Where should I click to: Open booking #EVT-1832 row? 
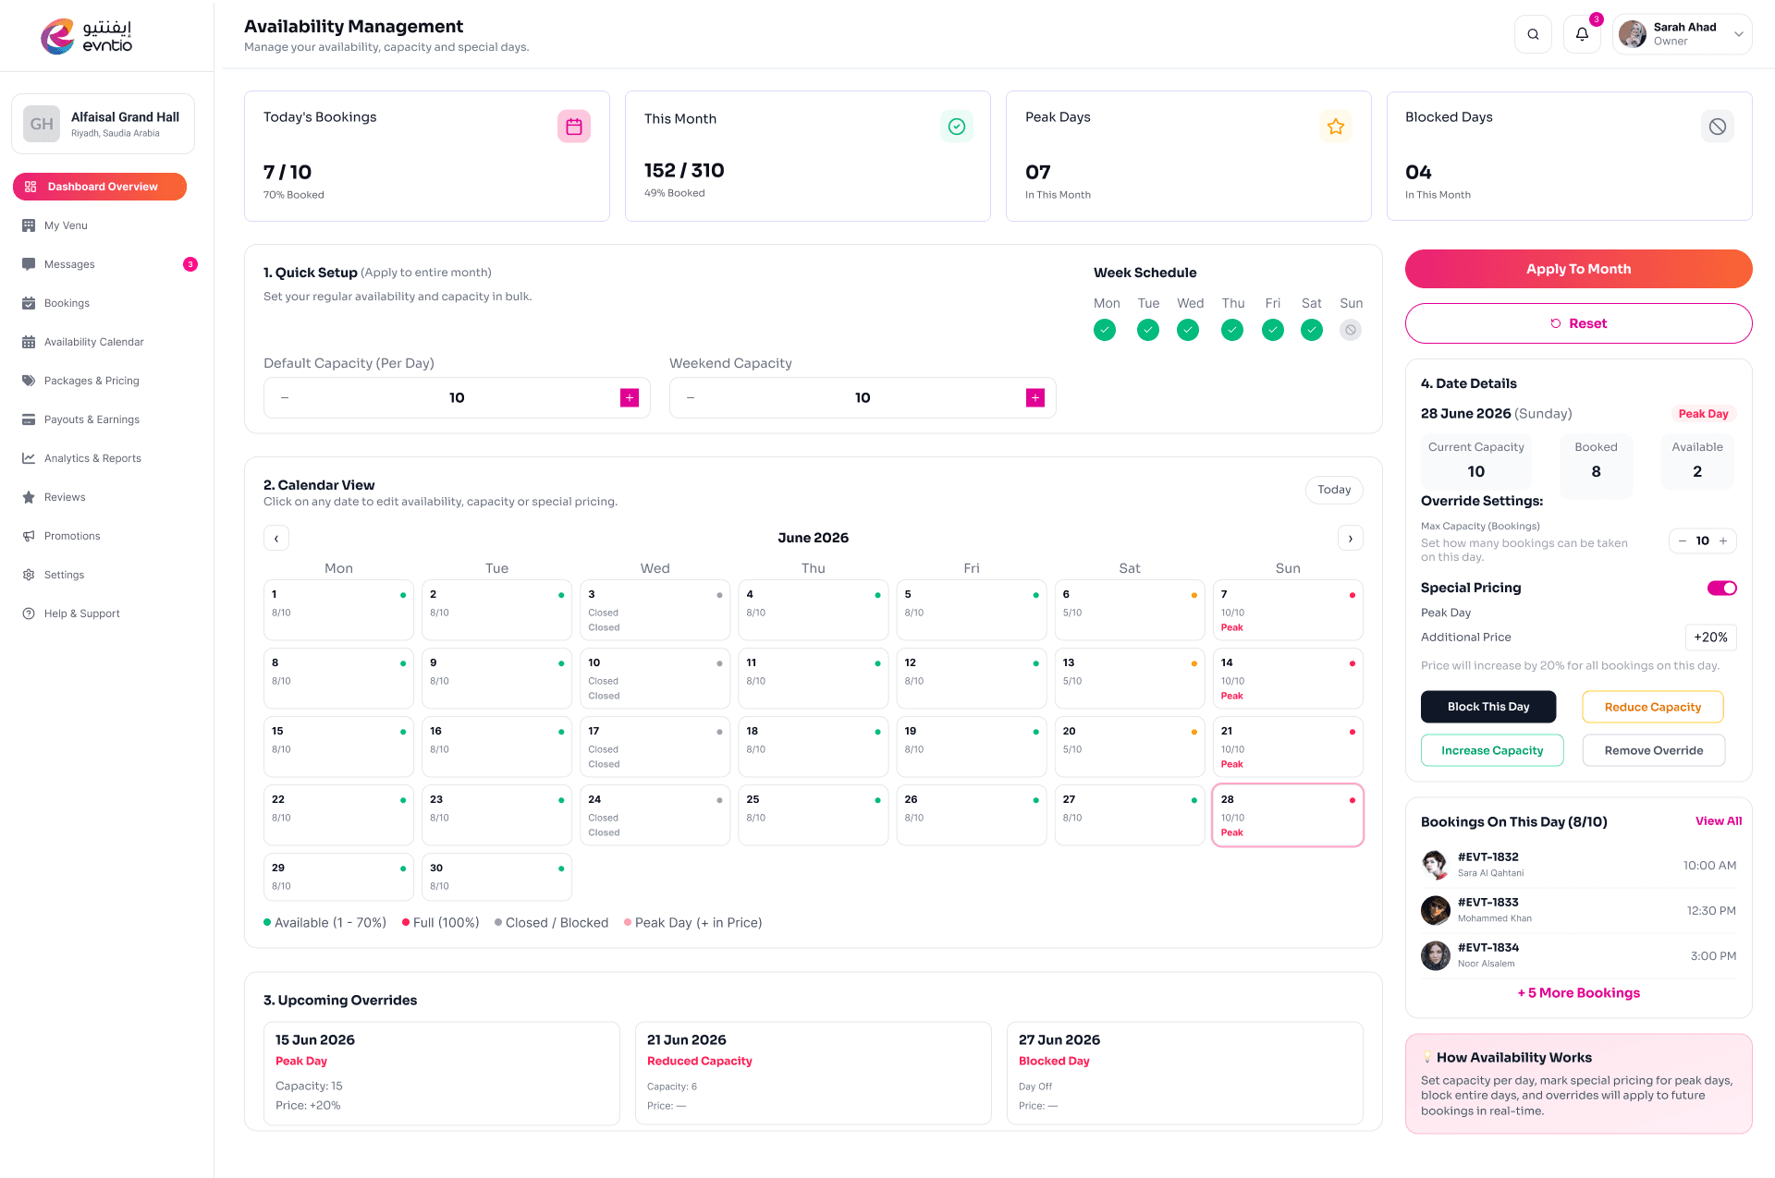point(1578,866)
